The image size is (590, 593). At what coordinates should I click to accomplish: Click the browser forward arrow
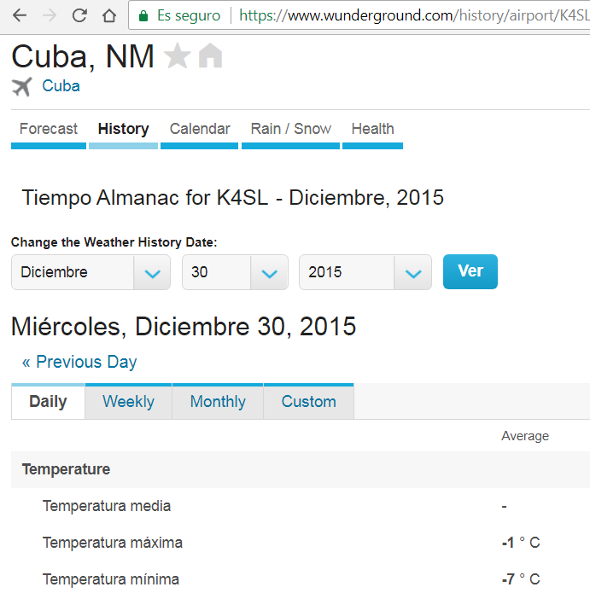pos(50,15)
